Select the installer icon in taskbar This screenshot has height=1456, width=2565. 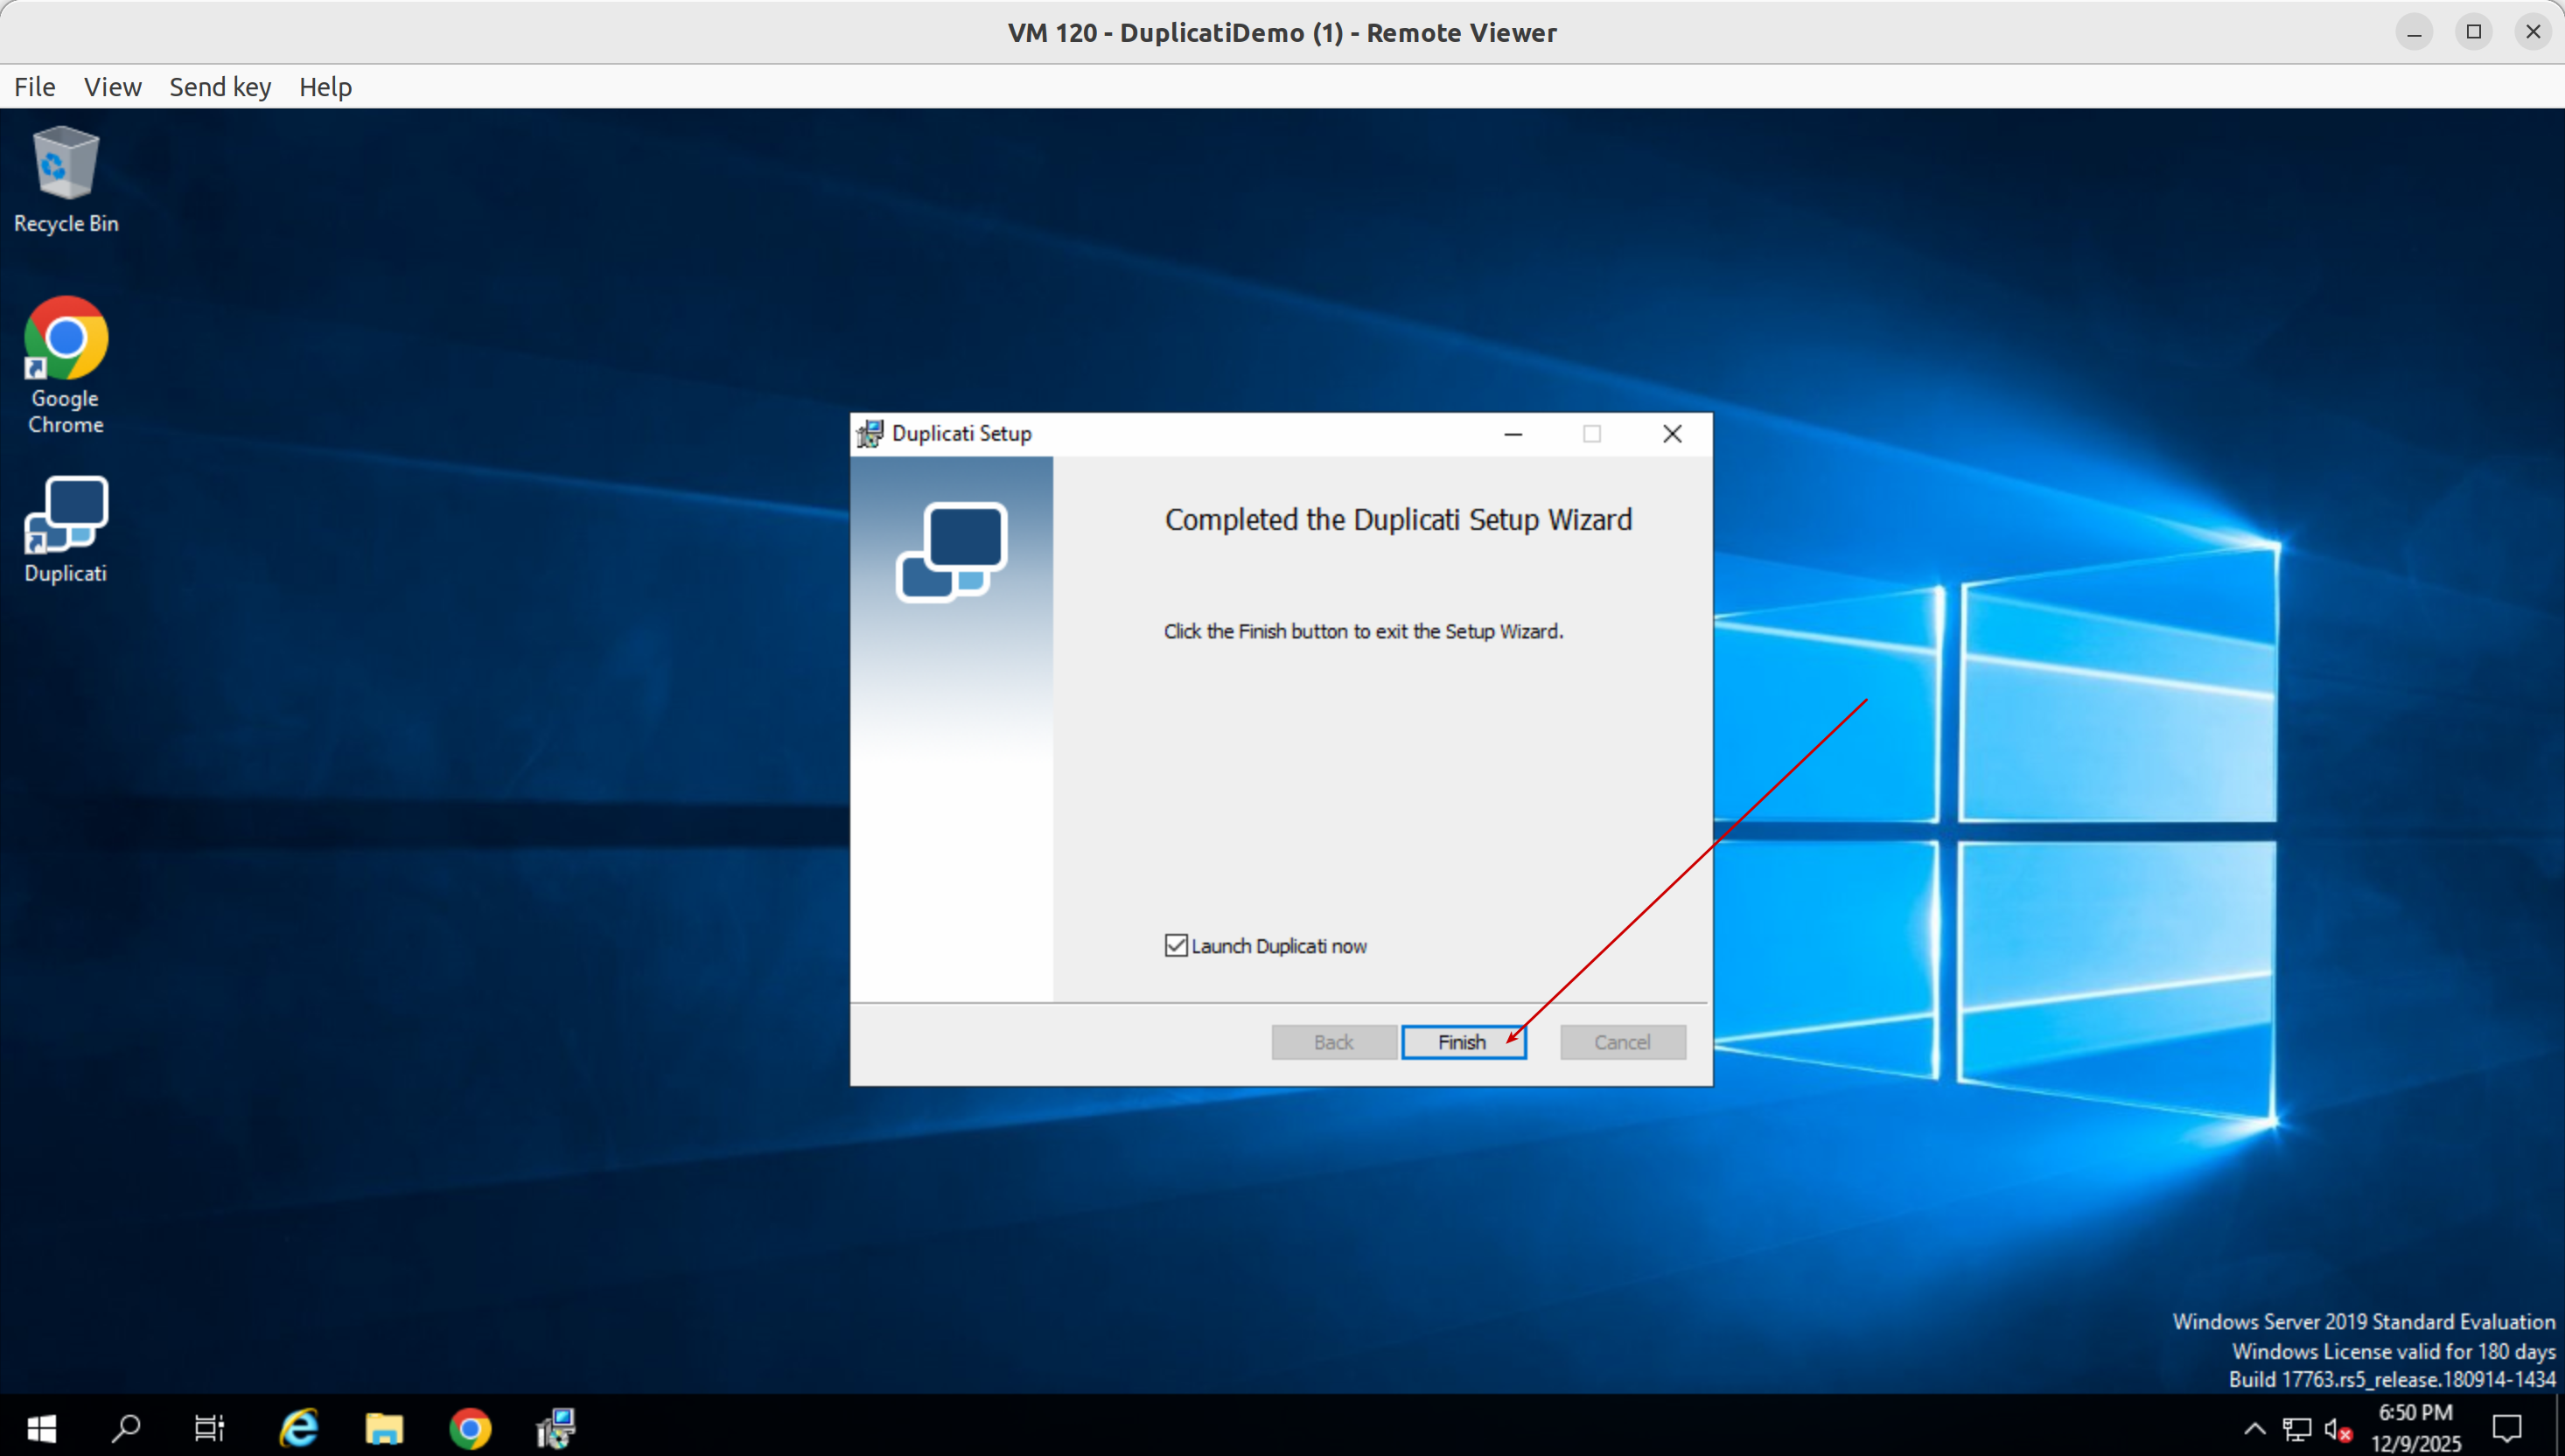(x=556, y=1428)
